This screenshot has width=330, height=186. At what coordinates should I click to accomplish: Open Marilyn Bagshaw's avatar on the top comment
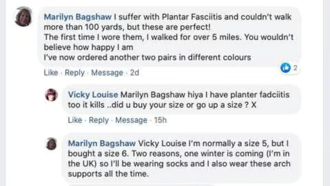(23, 17)
